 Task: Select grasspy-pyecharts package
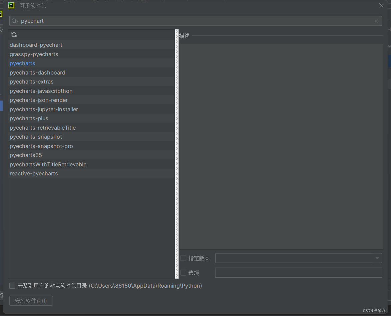coord(91,54)
